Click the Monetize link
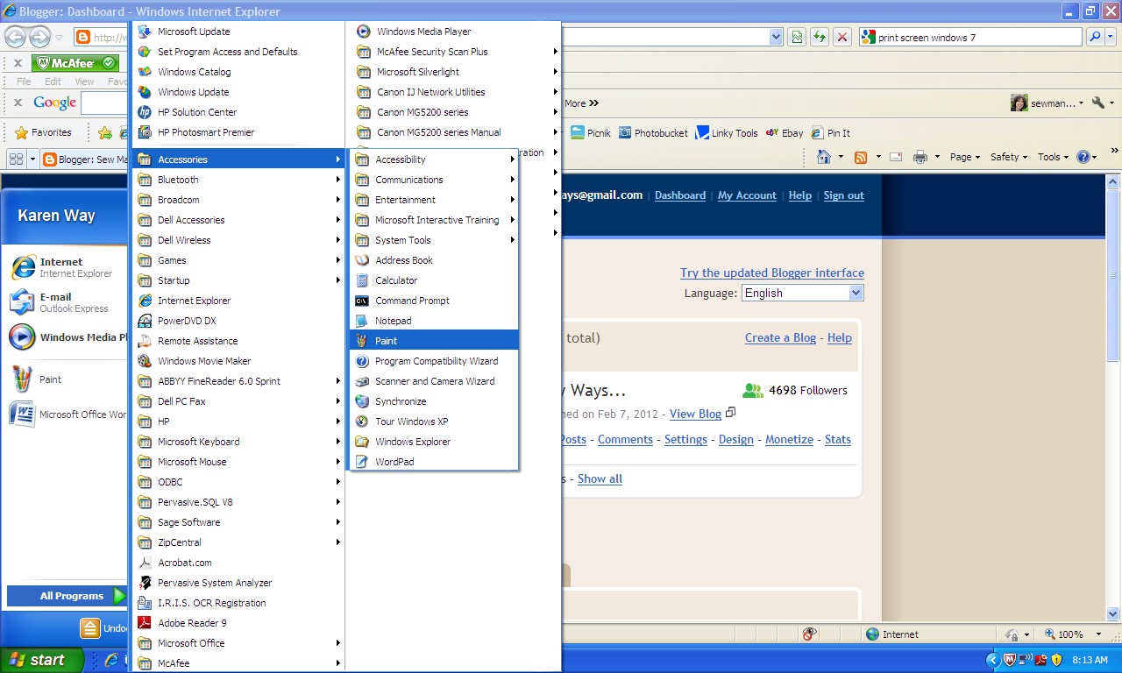This screenshot has height=673, width=1122. tap(789, 439)
